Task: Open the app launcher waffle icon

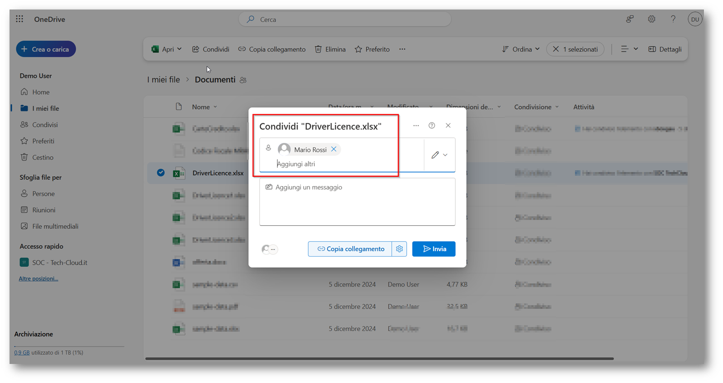Action: pos(20,19)
